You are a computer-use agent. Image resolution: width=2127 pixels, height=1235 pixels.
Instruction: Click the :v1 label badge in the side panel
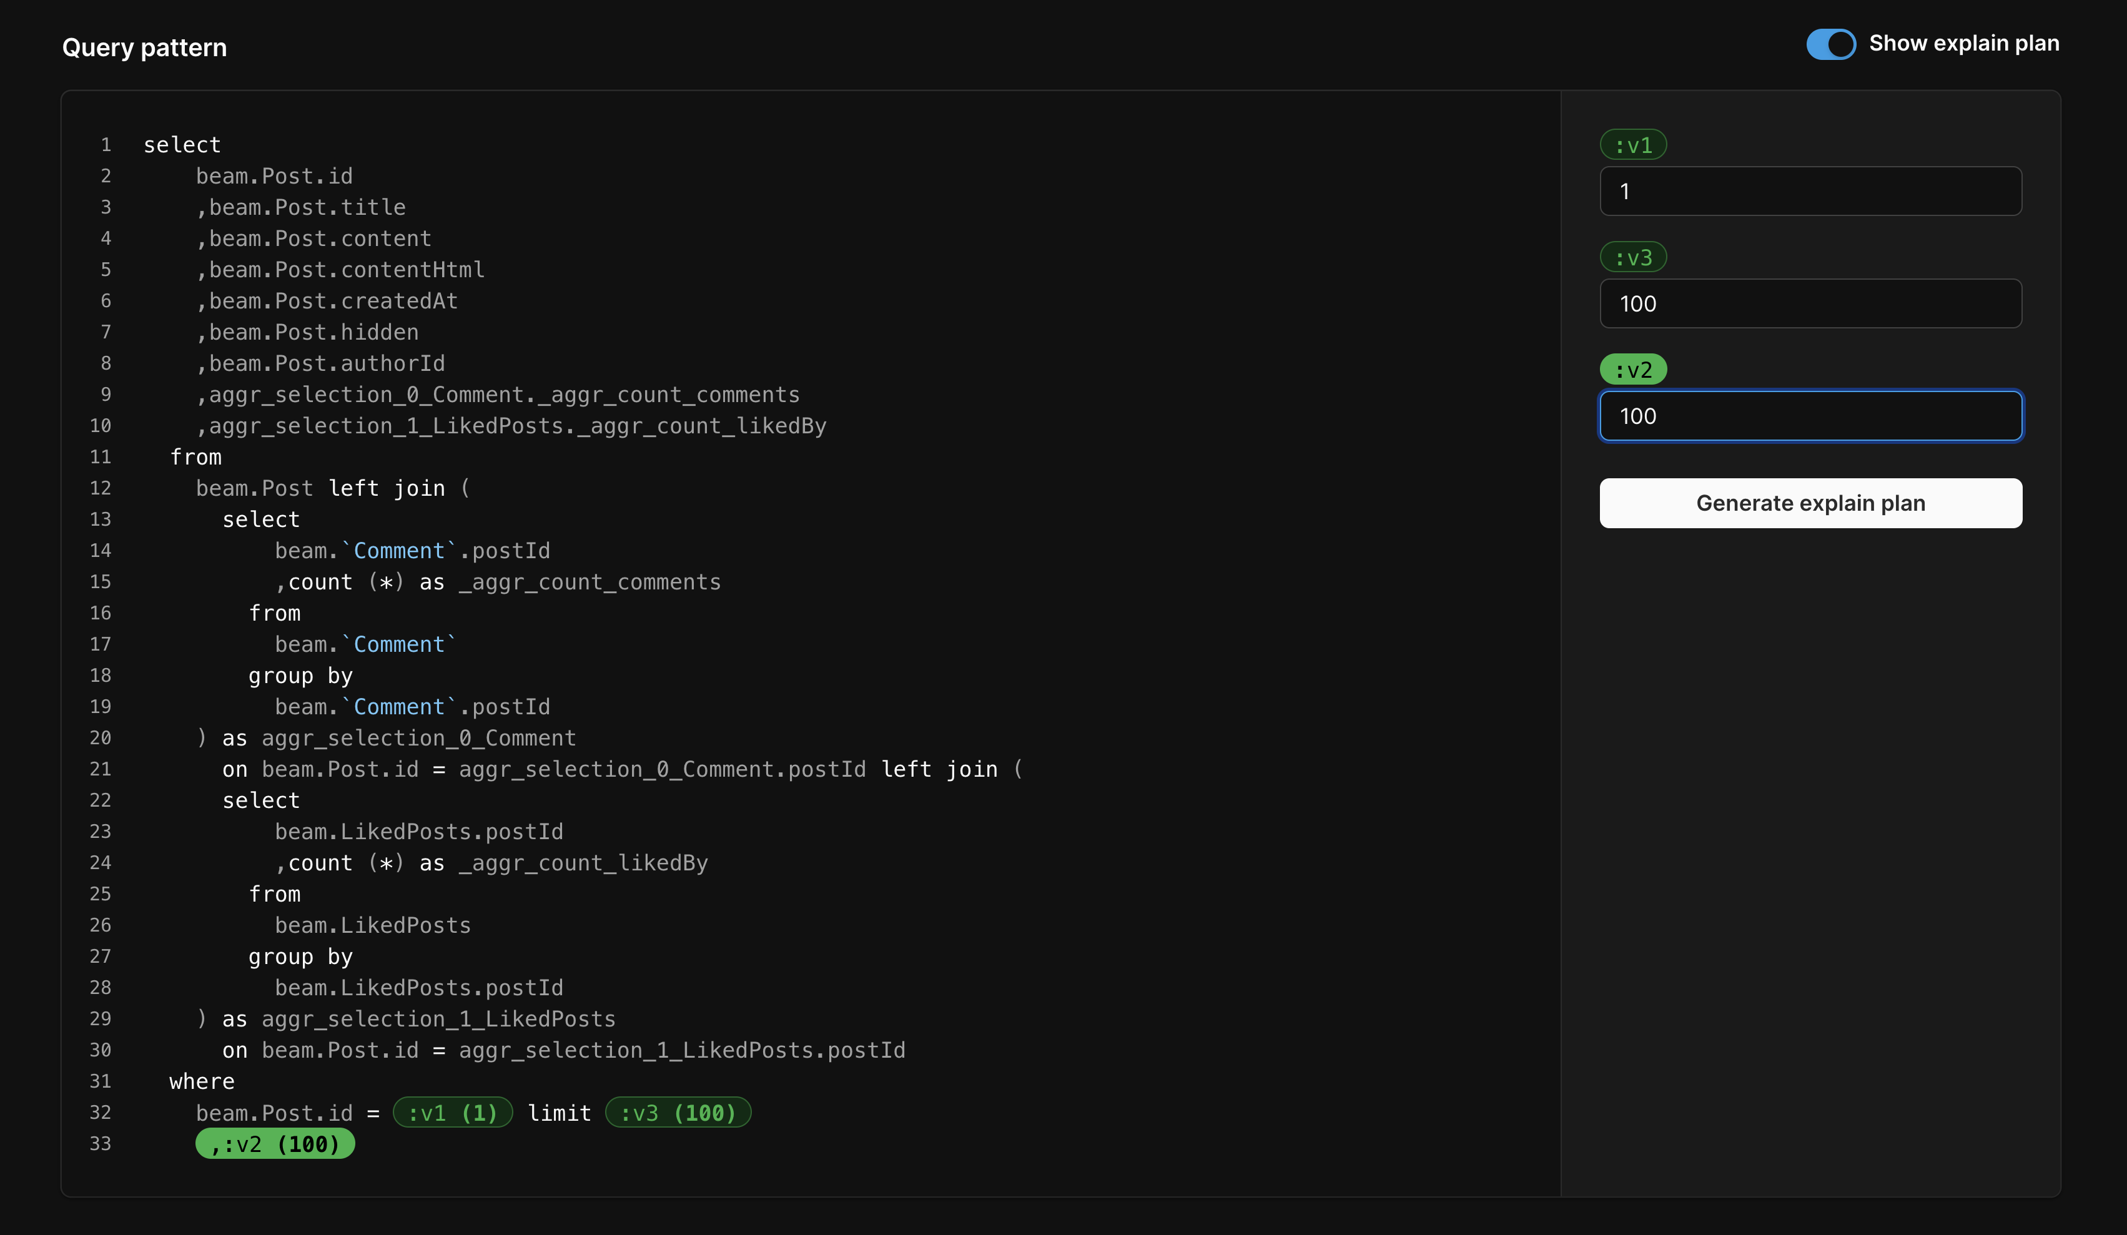[x=1633, y=144]
